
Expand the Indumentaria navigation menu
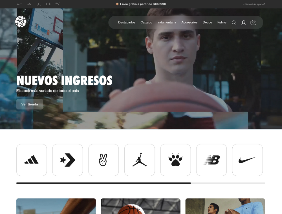(x=167, y=23)
